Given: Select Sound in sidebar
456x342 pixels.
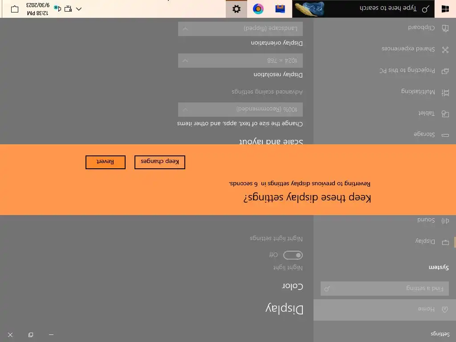Looking at the screenshot, I should [384, 220].
